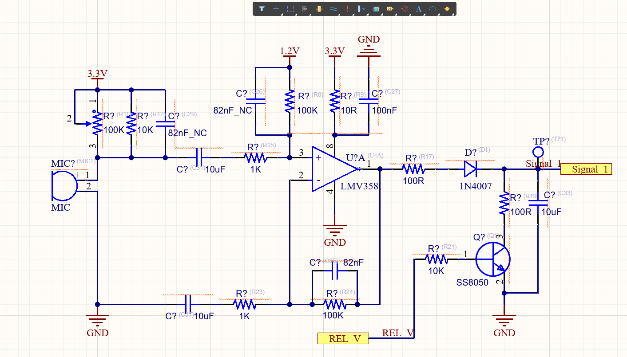Screen dimensions: 627x357
Task: Select the place part component icon
Action: (319, 9)
